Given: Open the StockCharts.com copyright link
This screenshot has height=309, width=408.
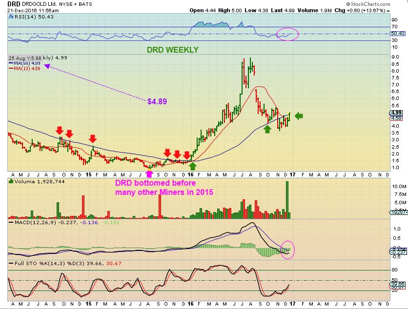Looking at the screenshot, I should pyautogui.click(x=368, y=4).
